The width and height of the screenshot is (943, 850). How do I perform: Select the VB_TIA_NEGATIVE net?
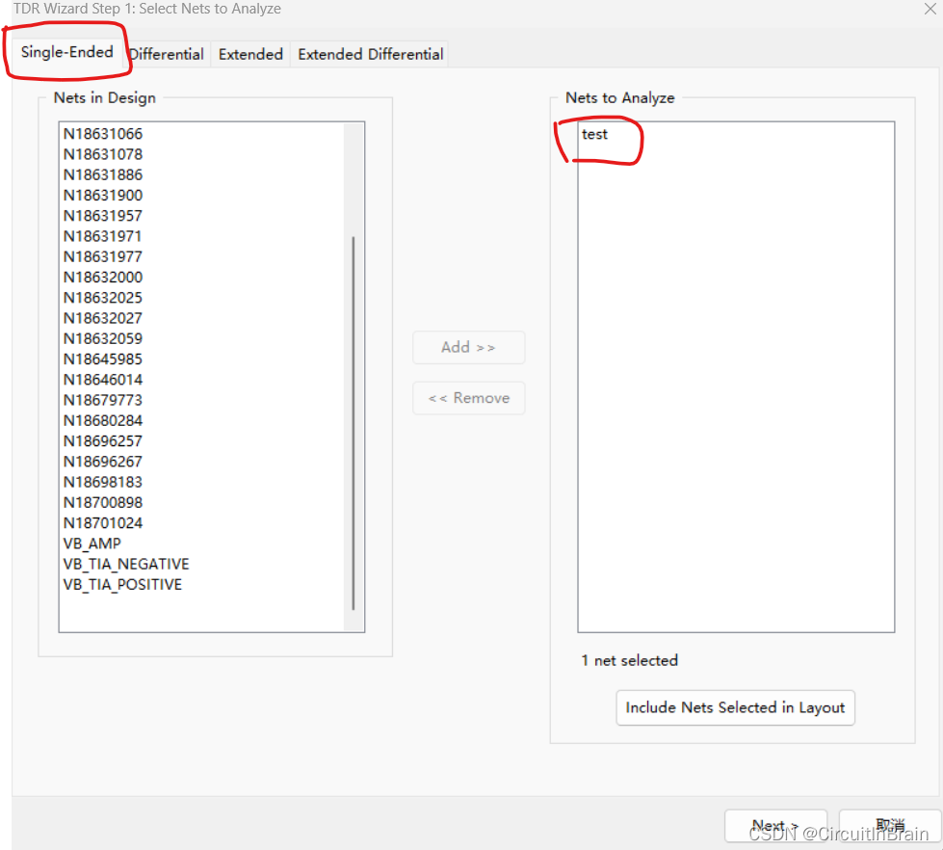click(x=126, y=564)
